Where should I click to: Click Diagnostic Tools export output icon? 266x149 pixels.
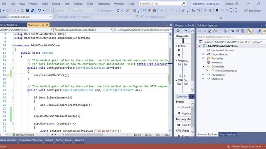point(185,31)
